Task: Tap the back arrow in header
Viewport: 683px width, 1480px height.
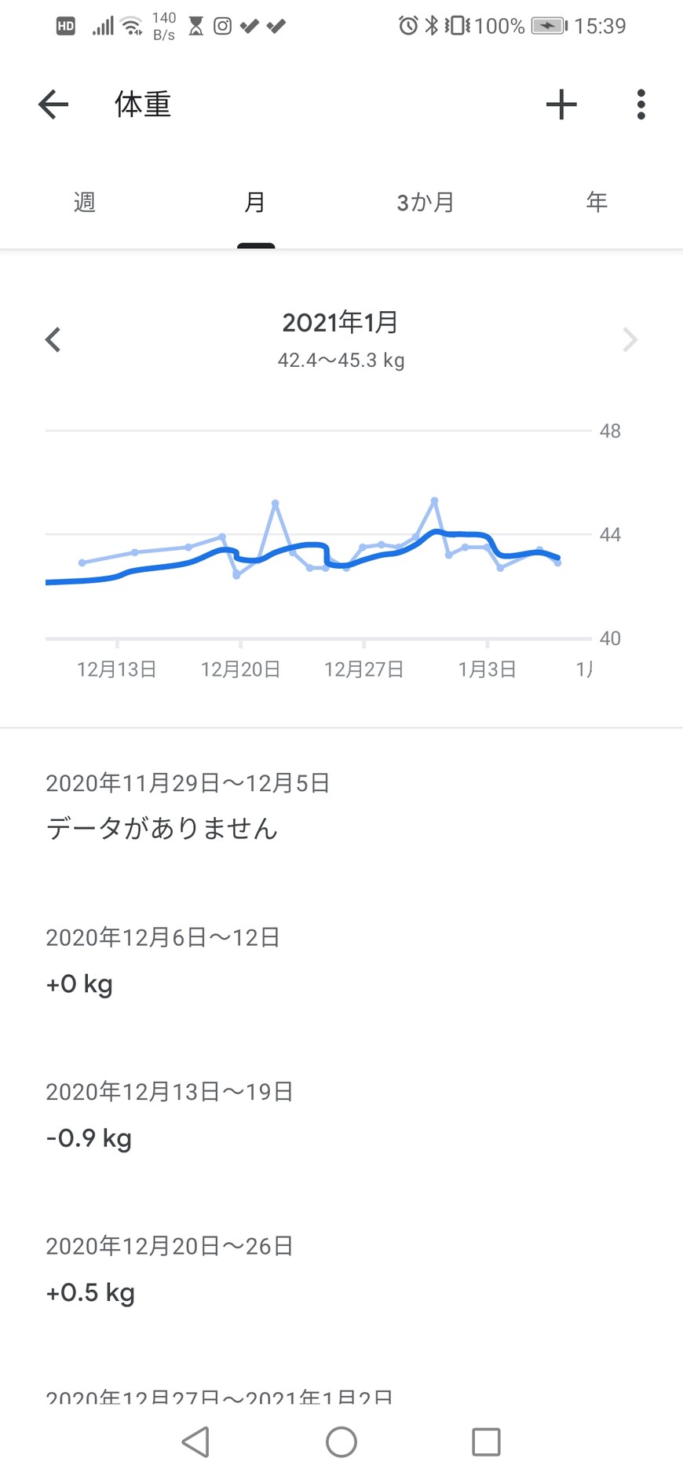Action: click(53, 104)
